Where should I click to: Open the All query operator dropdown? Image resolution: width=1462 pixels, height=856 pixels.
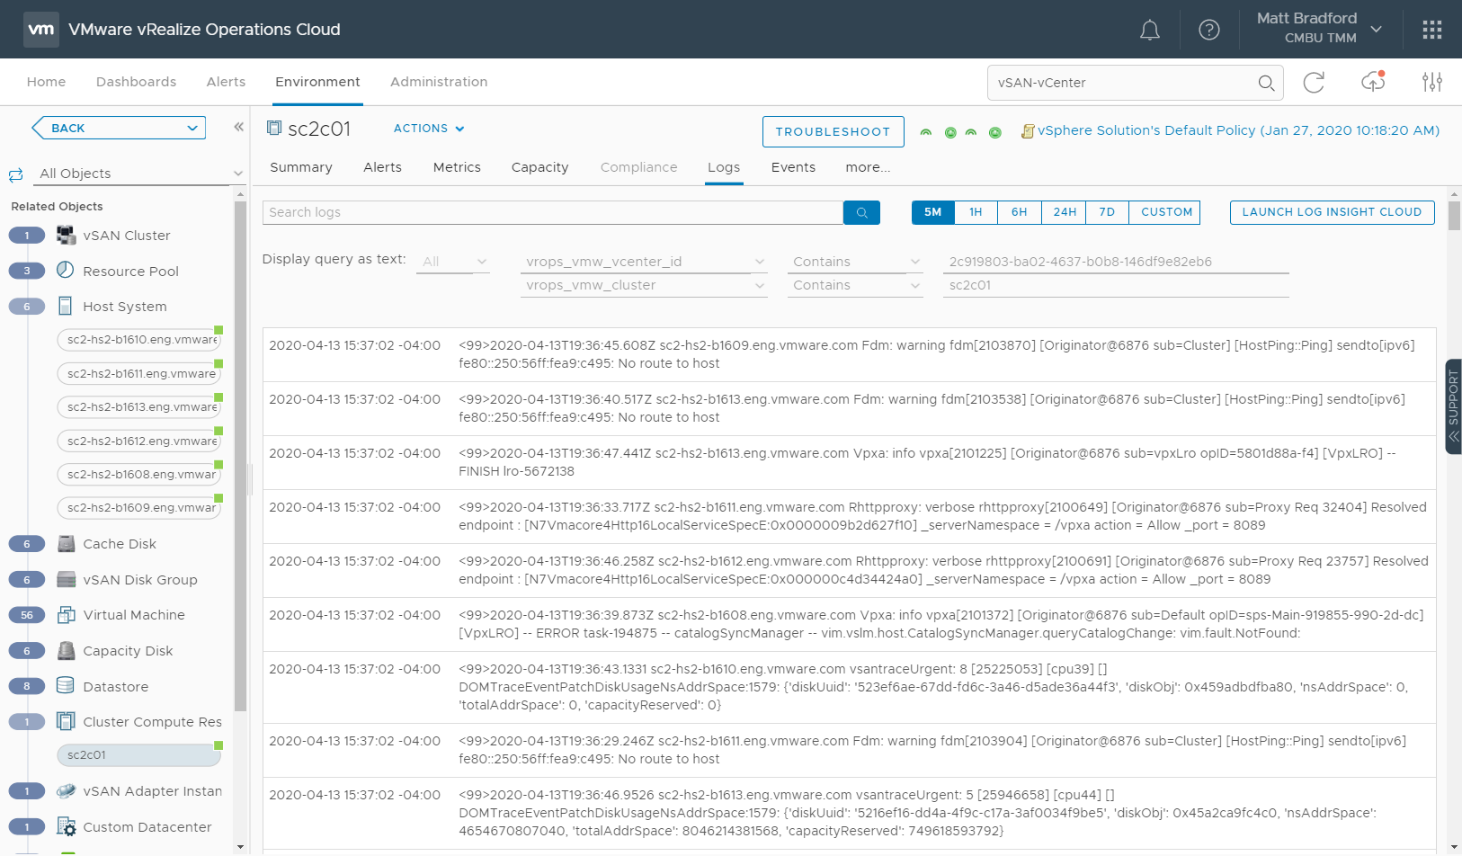(453, 262)
